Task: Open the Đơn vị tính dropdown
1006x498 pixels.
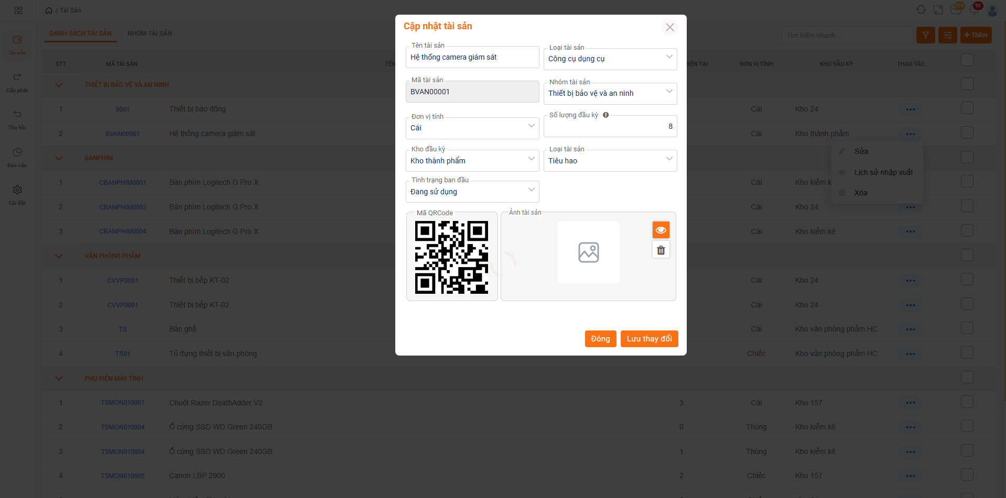Action: click(x=472, y=128)
